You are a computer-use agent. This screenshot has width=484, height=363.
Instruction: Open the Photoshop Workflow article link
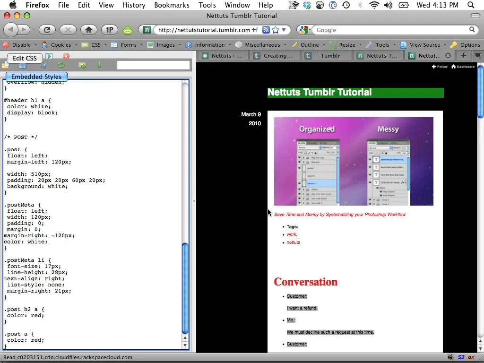[340, 215]
